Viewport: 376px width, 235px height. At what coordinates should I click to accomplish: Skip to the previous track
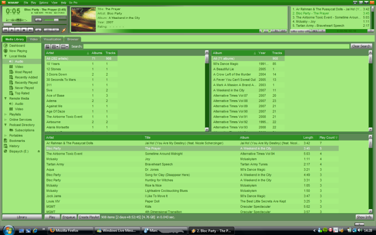tap(6, 30)
